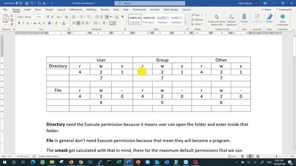Viewport: 296px width, 166px height.
Task: Switch to the Insert tab
Action: point(27,9)
